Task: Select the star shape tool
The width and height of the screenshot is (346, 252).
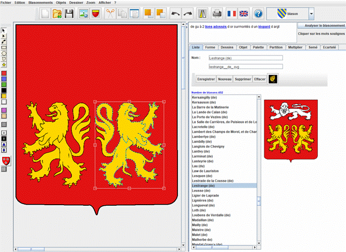Action: coord(4,64)
